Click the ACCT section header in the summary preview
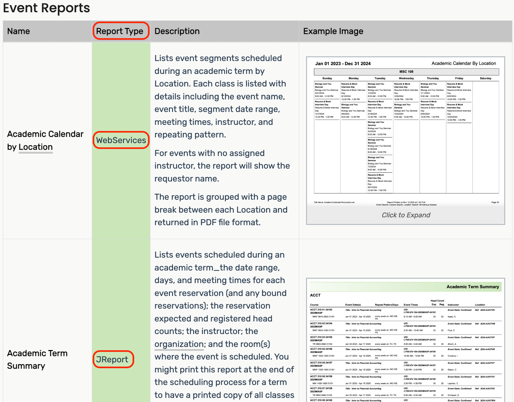Viewport: 514px width, 402px height. pyautogui.click(x=315, y=295)
